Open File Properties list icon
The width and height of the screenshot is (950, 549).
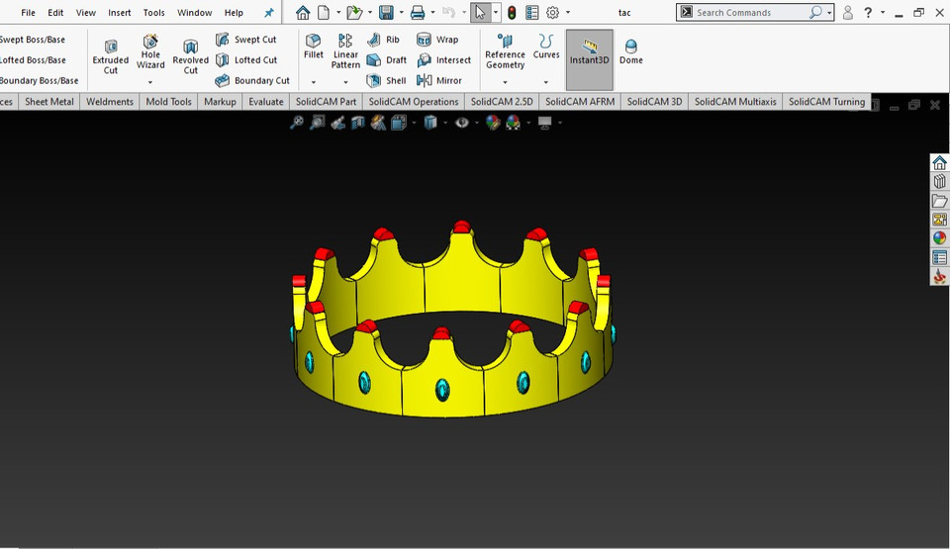click(x=532, y=12)
